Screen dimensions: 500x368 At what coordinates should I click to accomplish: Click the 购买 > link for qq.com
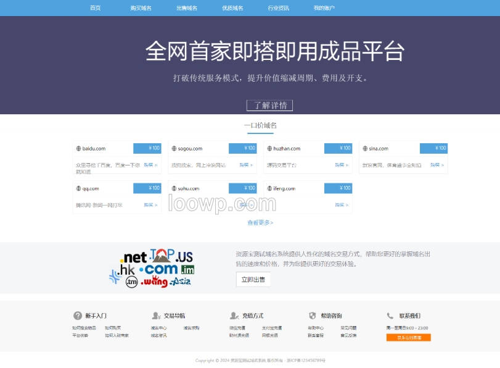(150, 205)
